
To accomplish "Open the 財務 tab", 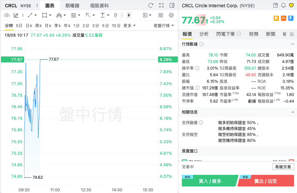I will (254, 34).
